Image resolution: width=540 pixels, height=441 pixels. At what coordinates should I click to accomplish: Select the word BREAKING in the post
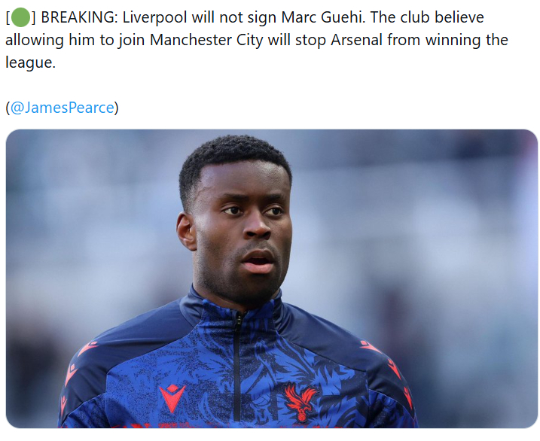[x=79, y=17]
